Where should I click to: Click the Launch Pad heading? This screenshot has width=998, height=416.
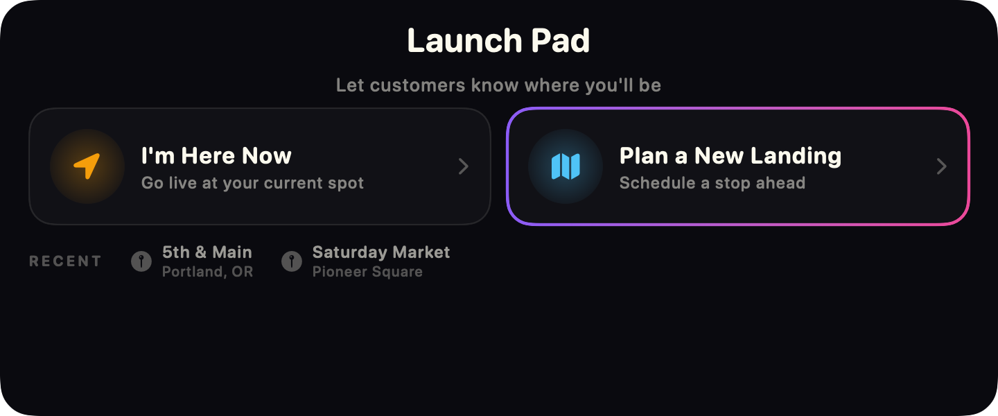[498, 40]
